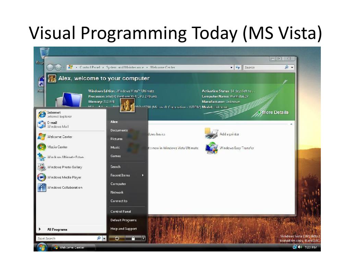The width and height of the screenshot is (351, 263).
Task: Click chess avatar in Welcome Center header
Action: point(52,78)
